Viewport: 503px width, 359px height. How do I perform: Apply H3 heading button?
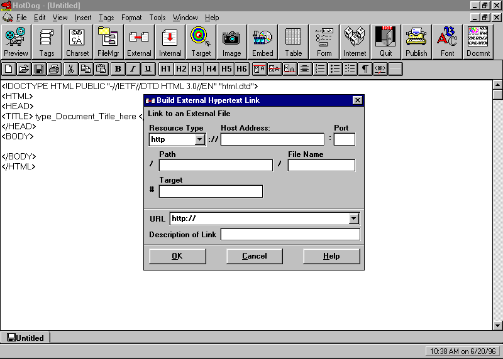(196, 69)
